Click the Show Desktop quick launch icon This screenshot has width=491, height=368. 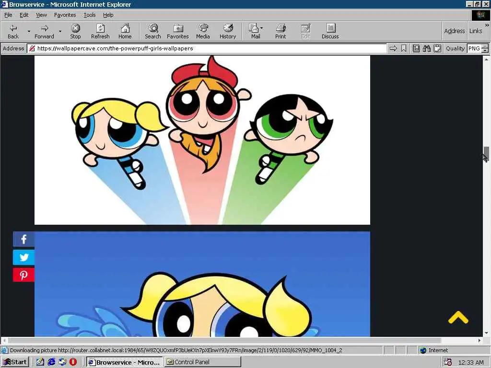click(x=40, y=362)
